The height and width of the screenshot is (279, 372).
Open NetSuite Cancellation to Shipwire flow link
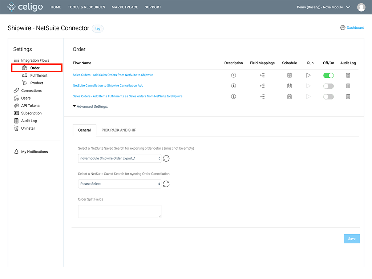click(108, 86)
